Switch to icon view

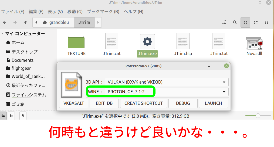pos(245,22)
